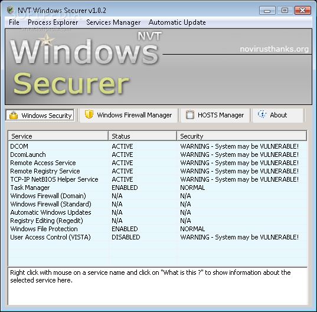Click the info icon on About tab
The image size is (317, 312).
(x=262, y=114)
